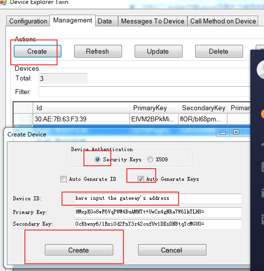Open Messages To Device tab
This screenshot has width=264, height=271.
tap(153, 21)
